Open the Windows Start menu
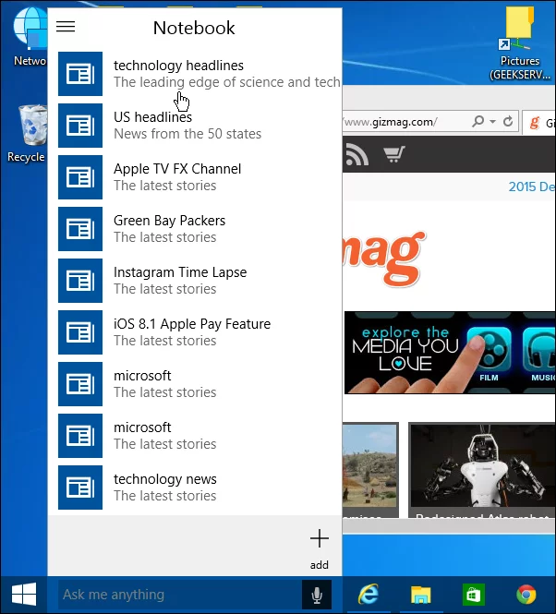The width and height of the screenshot is (556, 614). point(23,595)
